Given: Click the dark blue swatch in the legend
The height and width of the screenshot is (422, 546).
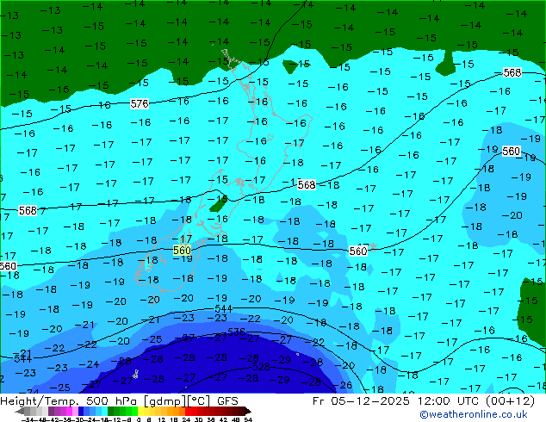Looking at the screenshot, I should point(81,411).
